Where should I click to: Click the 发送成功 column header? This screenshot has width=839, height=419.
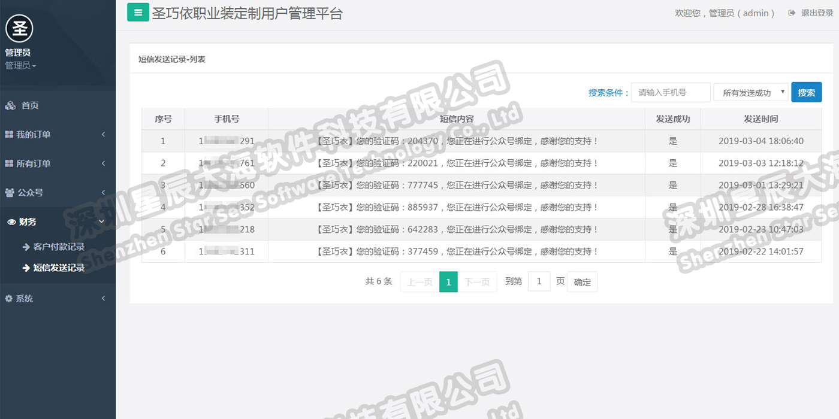point(673,119)
